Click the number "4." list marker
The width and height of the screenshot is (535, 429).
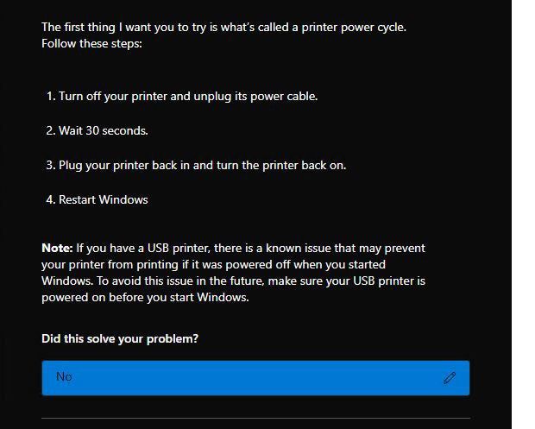pos(51,199)
